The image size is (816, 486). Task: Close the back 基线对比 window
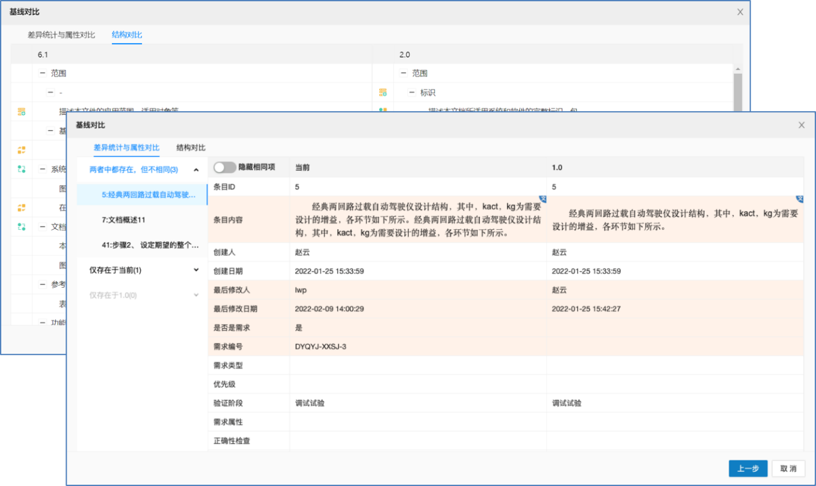tap(740, 12)
